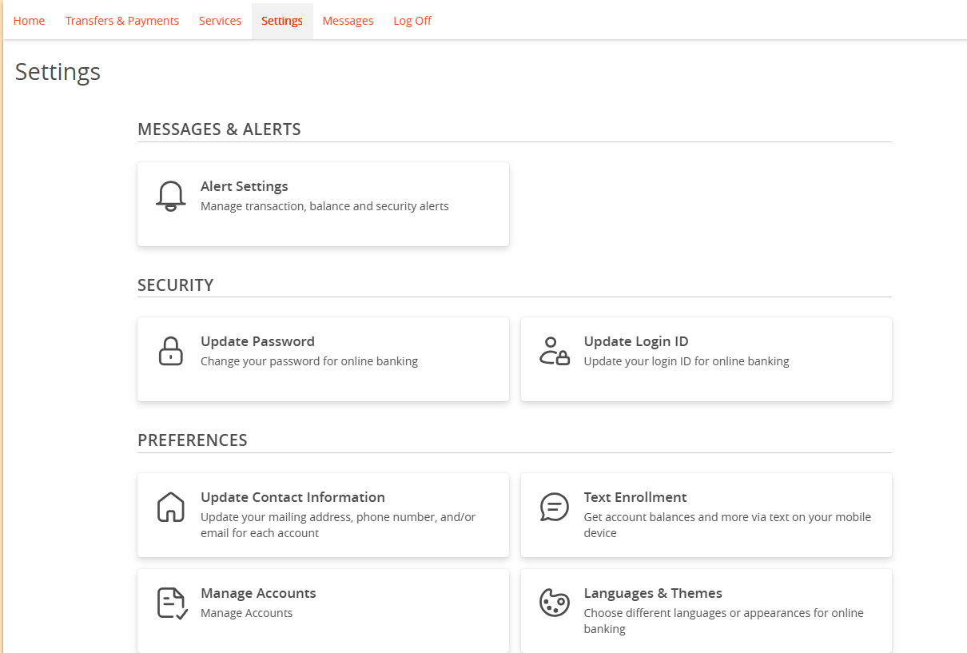This screenshot has width=967, height=653.
Task: Click the person-with-lock Update Login ID icon
Action: [x=554, y=350]
